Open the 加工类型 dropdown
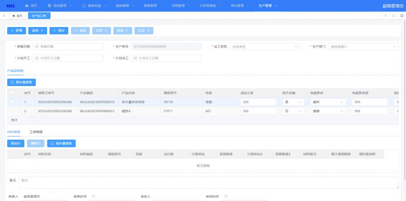The height and width of the screenshot is (201, 406). [264, 46]
